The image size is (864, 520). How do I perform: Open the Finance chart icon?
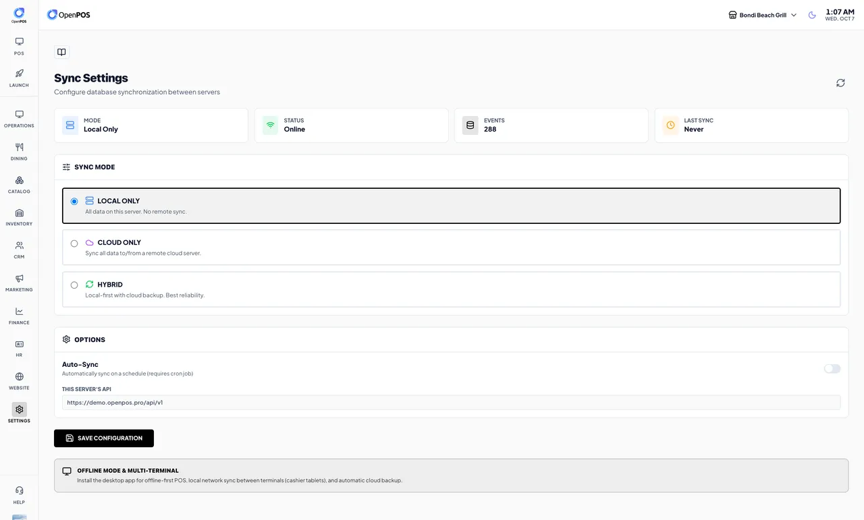19,311
